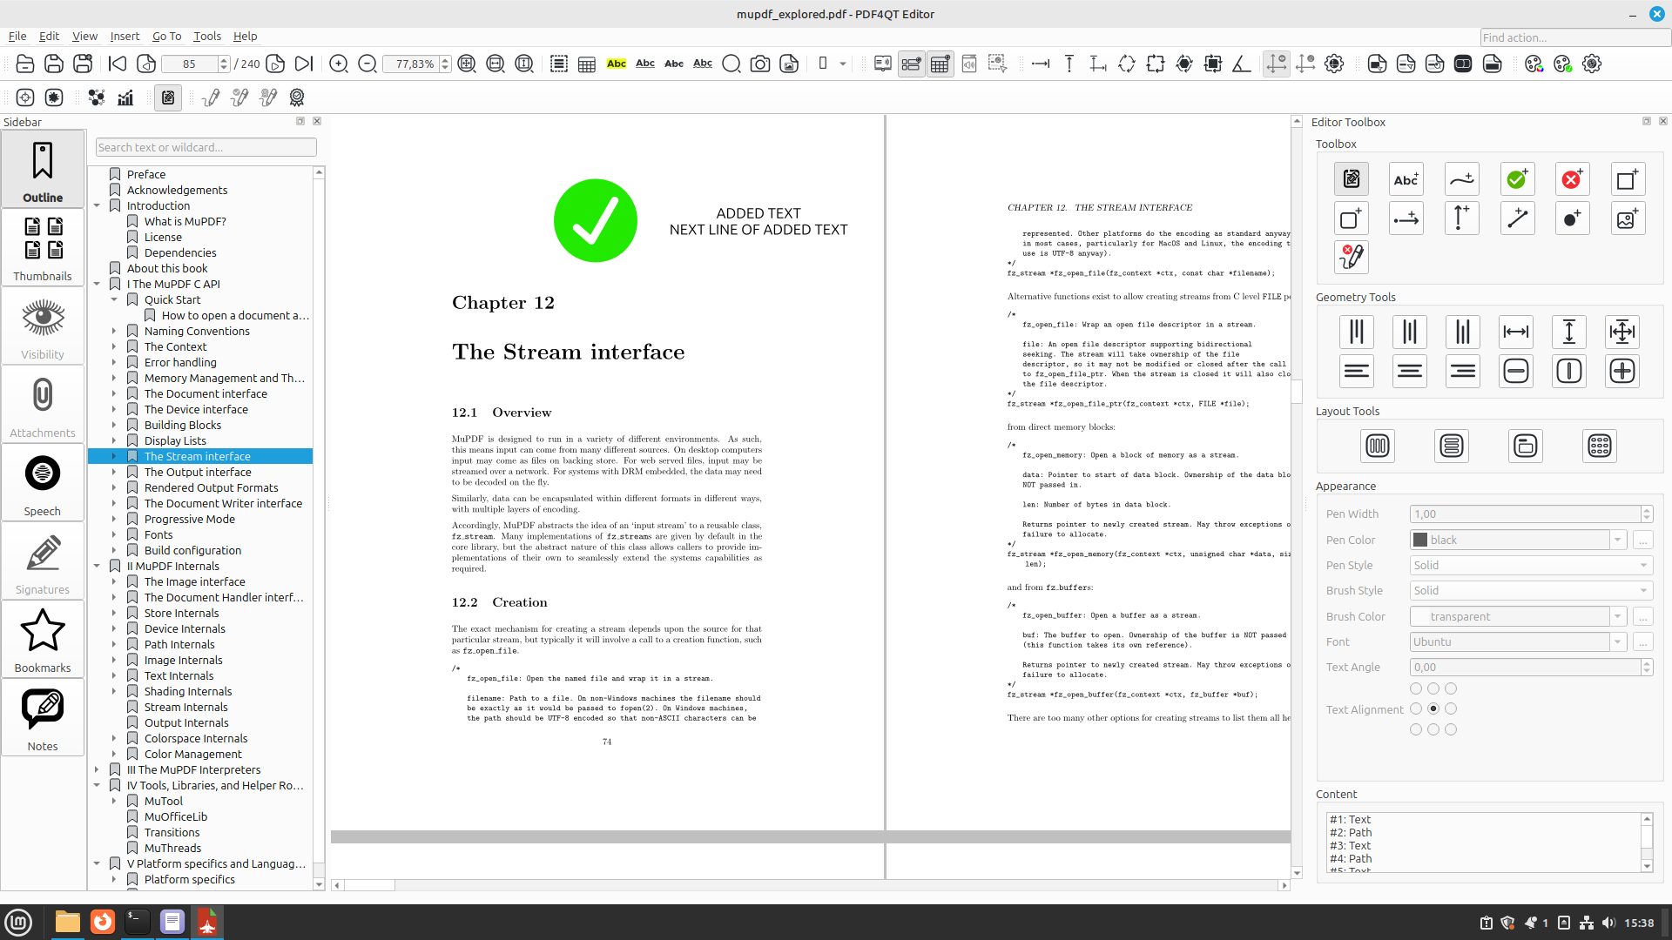The image size is (1672, 940).
Task: Click the certificate ribbon badge icon
Action: [x=297, y=97]
